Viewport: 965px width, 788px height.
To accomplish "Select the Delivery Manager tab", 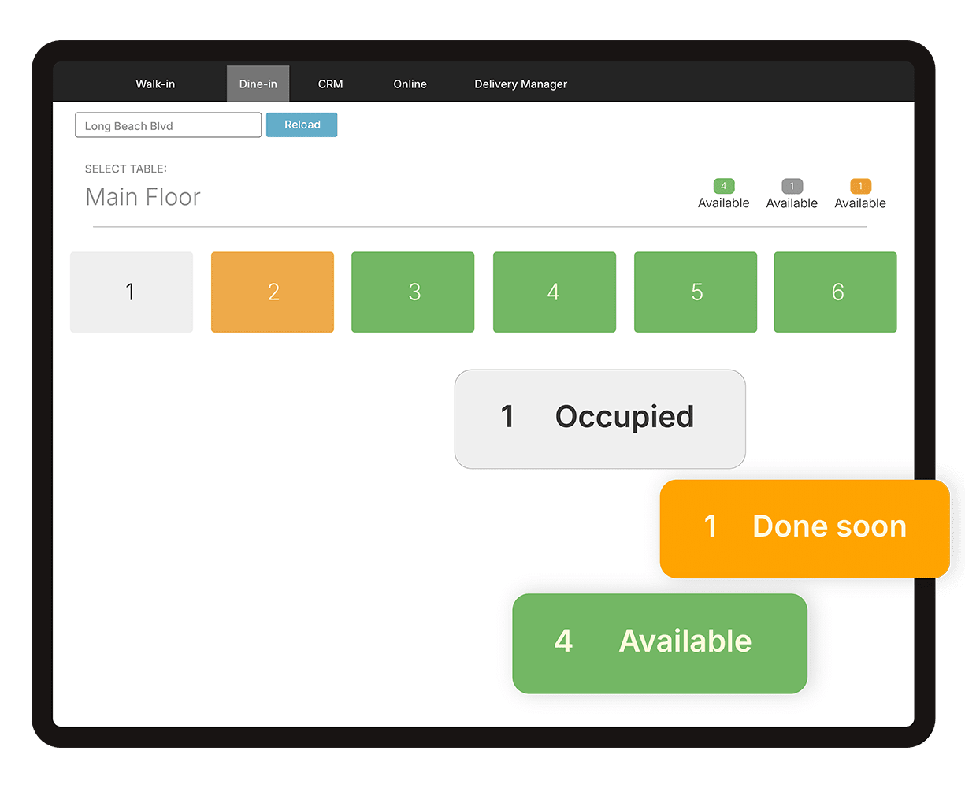I will tap(521, 84).
